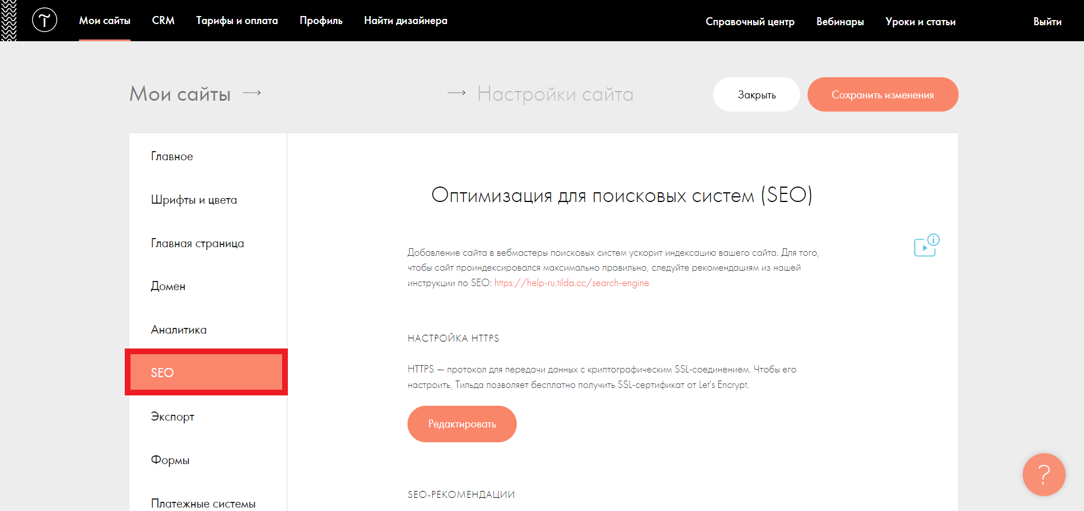Select the SEO sidebar item
The height and width of the screenshot is (511, 1084).
click(x=206, y=373)
